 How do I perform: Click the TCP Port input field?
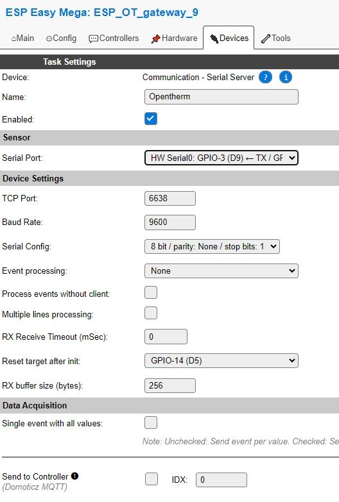pos(170,198)
